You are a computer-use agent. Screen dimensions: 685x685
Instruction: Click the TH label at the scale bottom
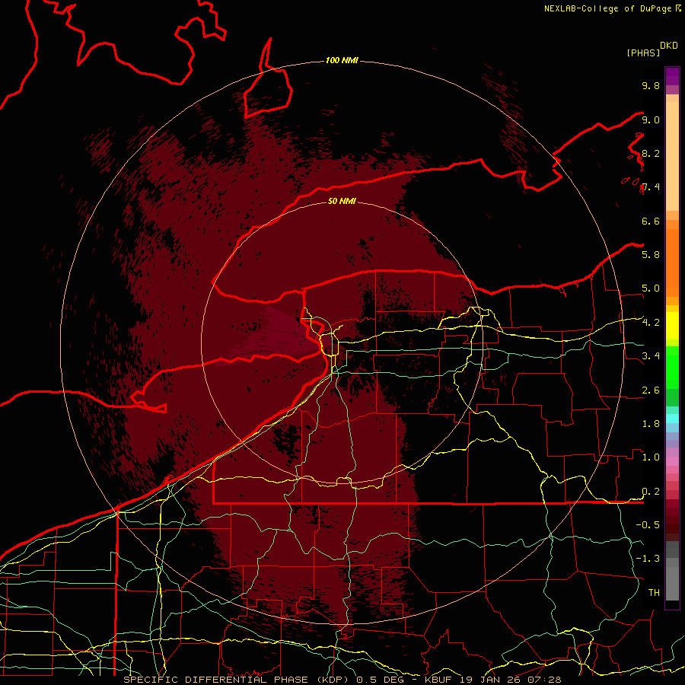pyautogui.click(x=654, y=592)
